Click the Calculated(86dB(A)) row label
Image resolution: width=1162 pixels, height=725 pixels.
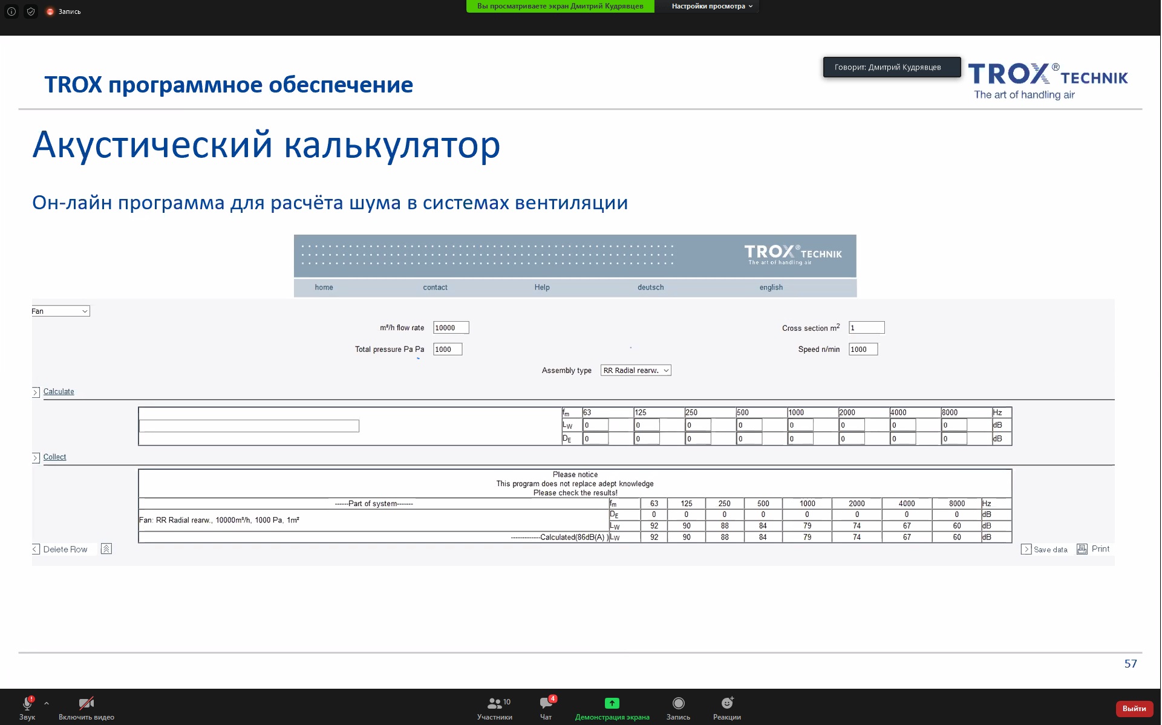point(559,537)
